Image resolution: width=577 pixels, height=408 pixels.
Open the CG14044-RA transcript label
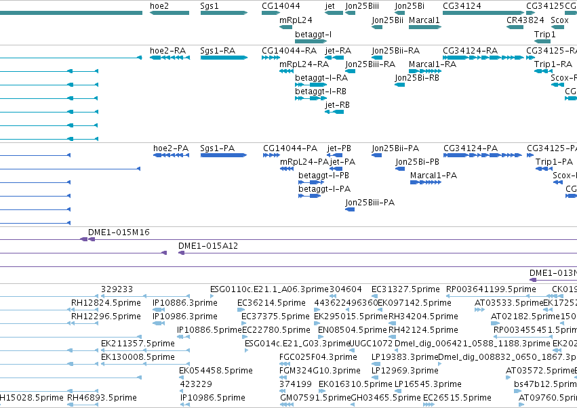(290, 51)
